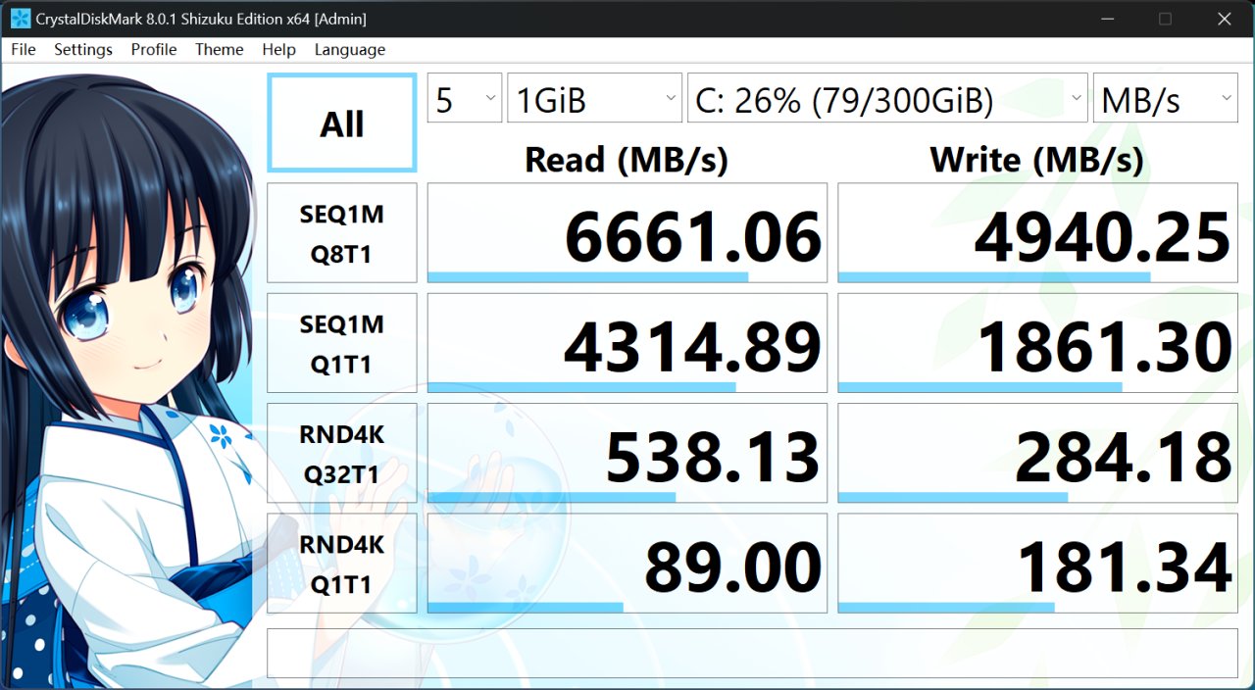
Task: Start all benchmarks with the All button
Action: click(342, 123)
